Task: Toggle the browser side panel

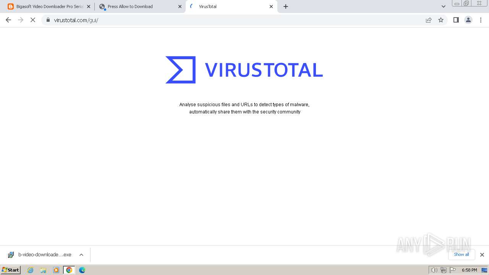Action: click(456, 20)
